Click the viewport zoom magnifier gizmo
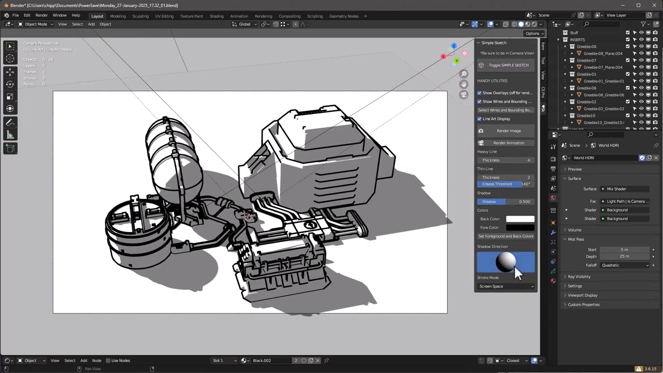Image resolution: width=663 pixels, height=373 pixels. click(464, 74)
